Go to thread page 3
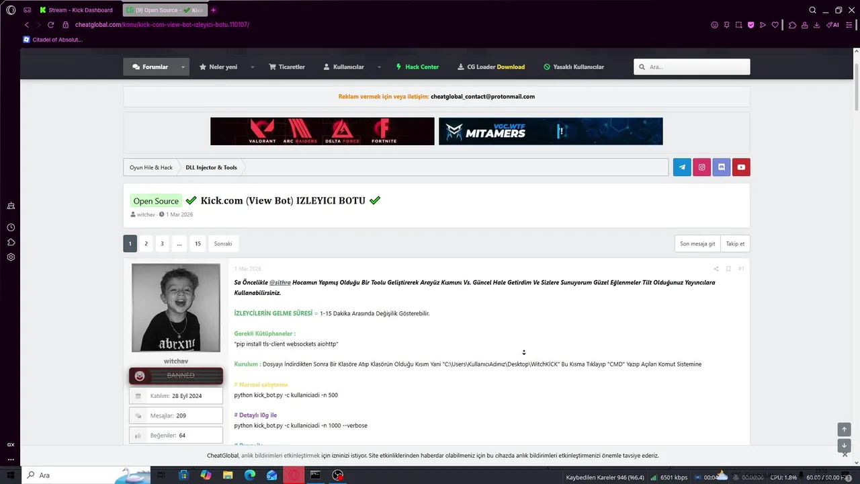Screen dimensions: 860x484 (x=162, y=243)
